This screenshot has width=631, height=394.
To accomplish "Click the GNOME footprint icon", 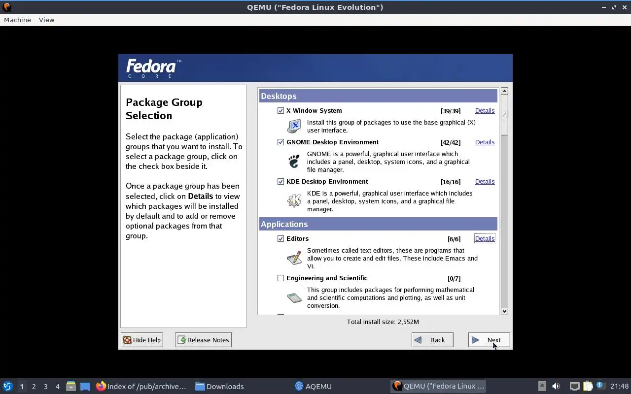I will 294,161.
